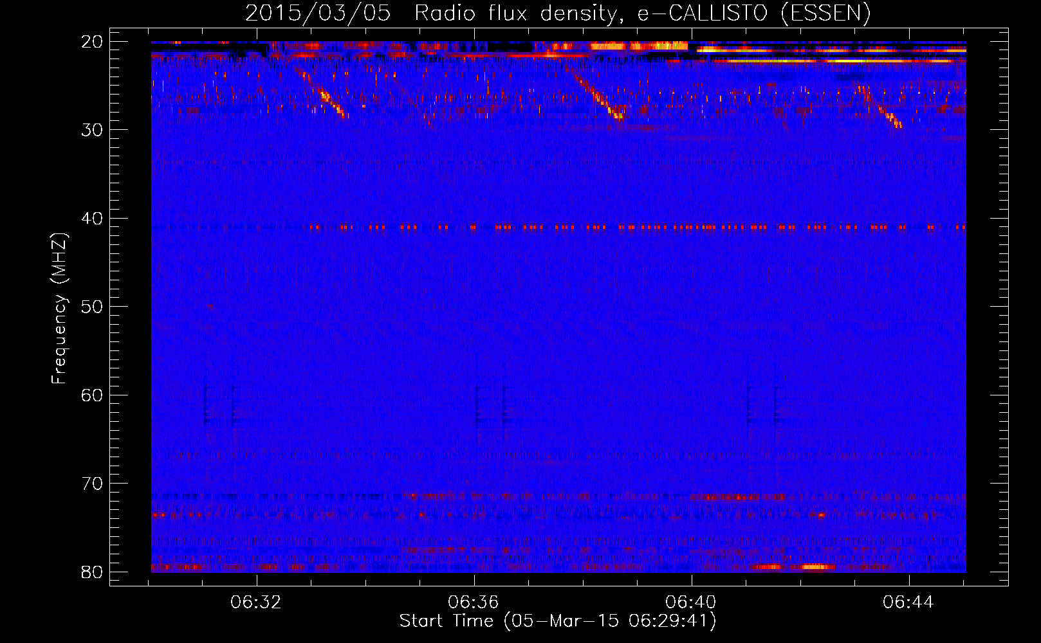Viewport: 1041px width, 643px height.
Task: Click the '06:44' time tick label
Action: pyautogui.click(x=908, y=602)
